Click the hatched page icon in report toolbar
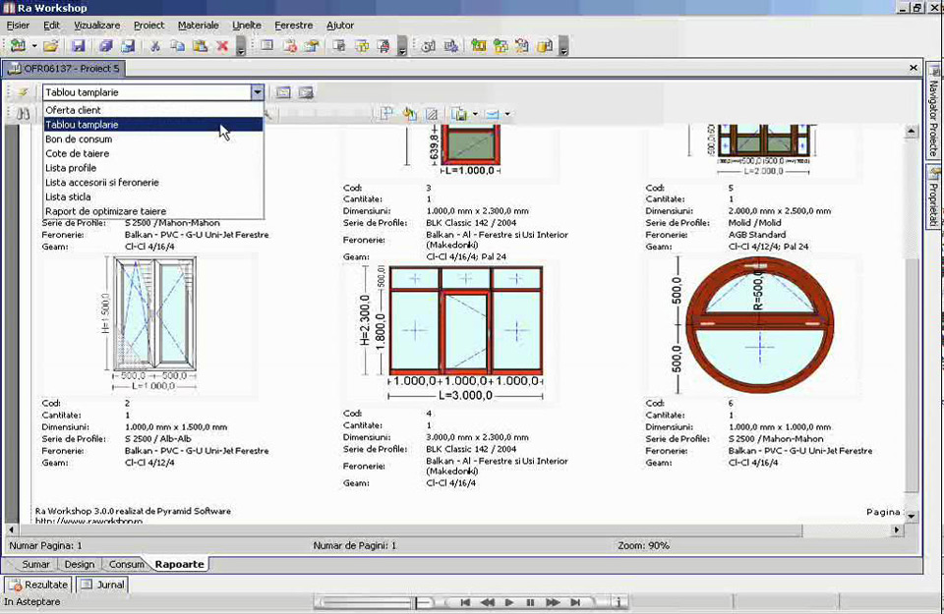This screenshot has width=944, height=614. (432, 114)
